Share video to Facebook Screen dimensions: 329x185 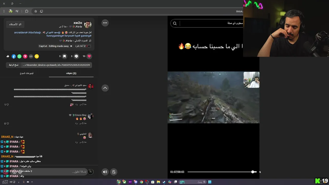14,56
